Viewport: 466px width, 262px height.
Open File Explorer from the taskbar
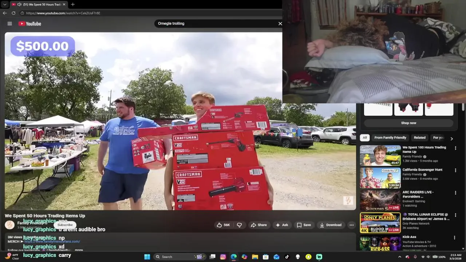(x=255, y=257)
